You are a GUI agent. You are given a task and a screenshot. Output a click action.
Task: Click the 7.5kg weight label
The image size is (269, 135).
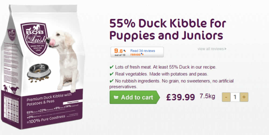click(207, 96)
